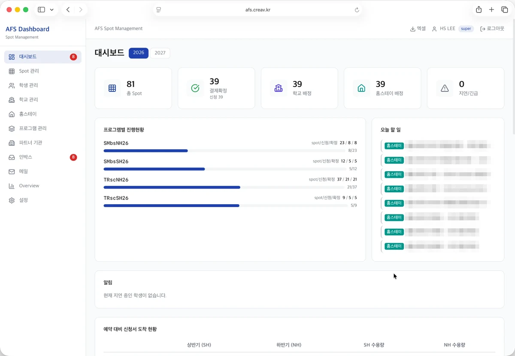Click the super role badge

(x=466, y=29)
